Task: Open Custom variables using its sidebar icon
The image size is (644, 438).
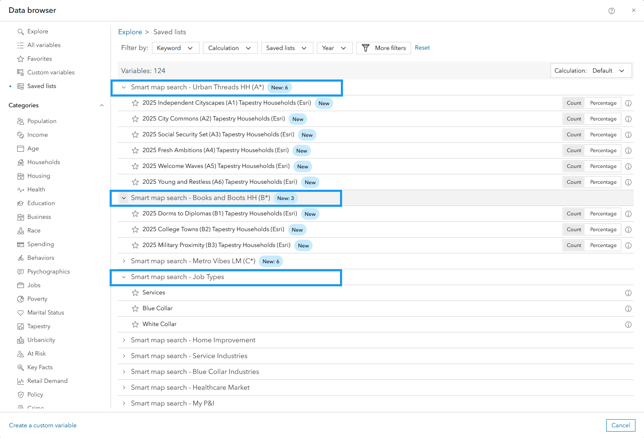Action: point(20,72)
